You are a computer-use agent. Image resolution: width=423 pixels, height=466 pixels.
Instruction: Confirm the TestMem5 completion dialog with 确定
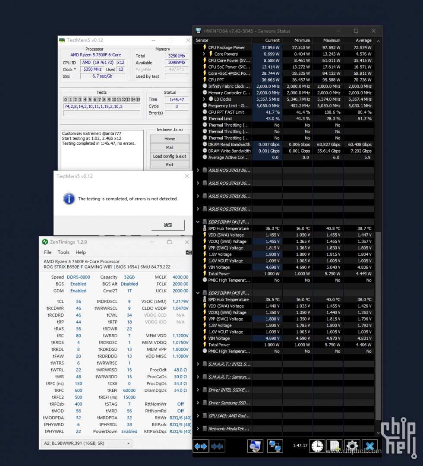click(168, 225)
